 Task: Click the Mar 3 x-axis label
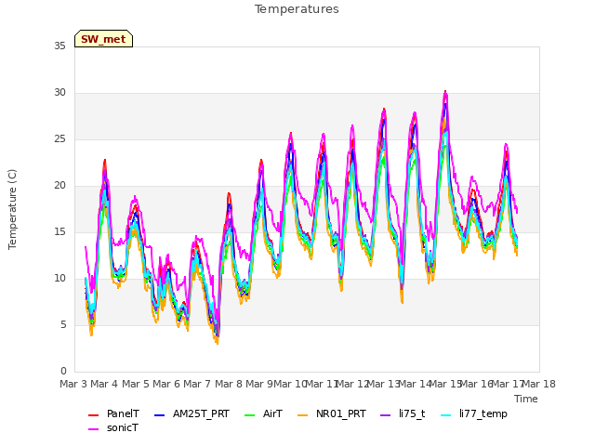pos(73,384)
